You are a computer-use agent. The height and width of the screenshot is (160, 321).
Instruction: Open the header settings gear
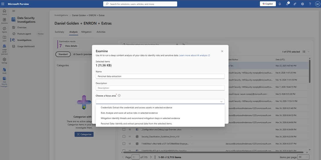click(302, 4)
